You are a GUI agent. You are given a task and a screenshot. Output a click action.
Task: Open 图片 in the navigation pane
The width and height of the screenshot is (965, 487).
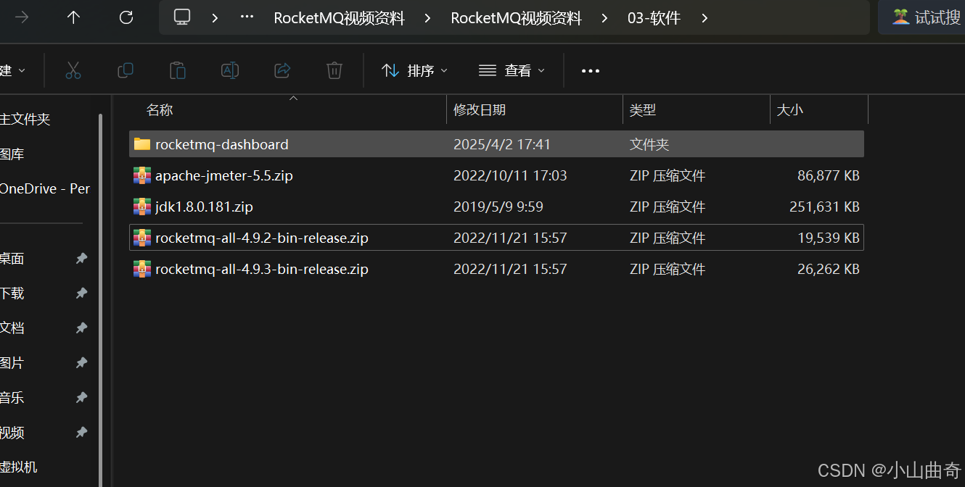click(x=12, y=363)
